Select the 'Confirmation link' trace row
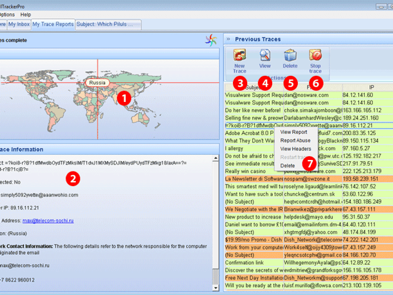 [x=309, y=263]
